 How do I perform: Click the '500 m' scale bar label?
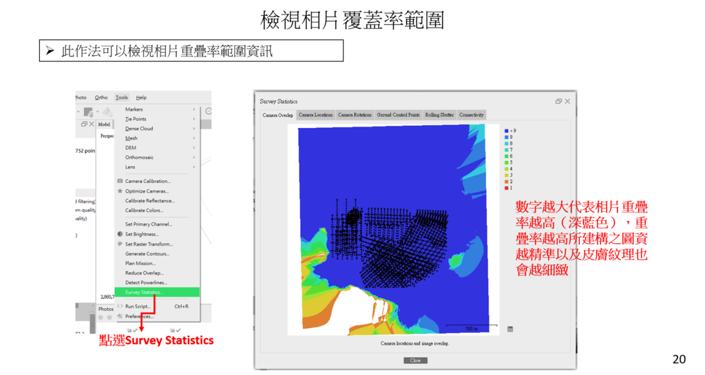(x=471, y=329)
